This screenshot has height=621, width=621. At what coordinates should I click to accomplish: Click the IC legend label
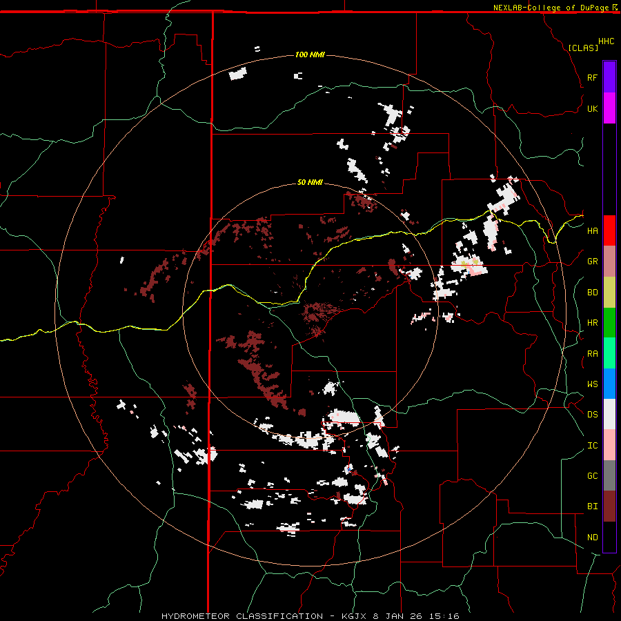click(x=592, y=446)
